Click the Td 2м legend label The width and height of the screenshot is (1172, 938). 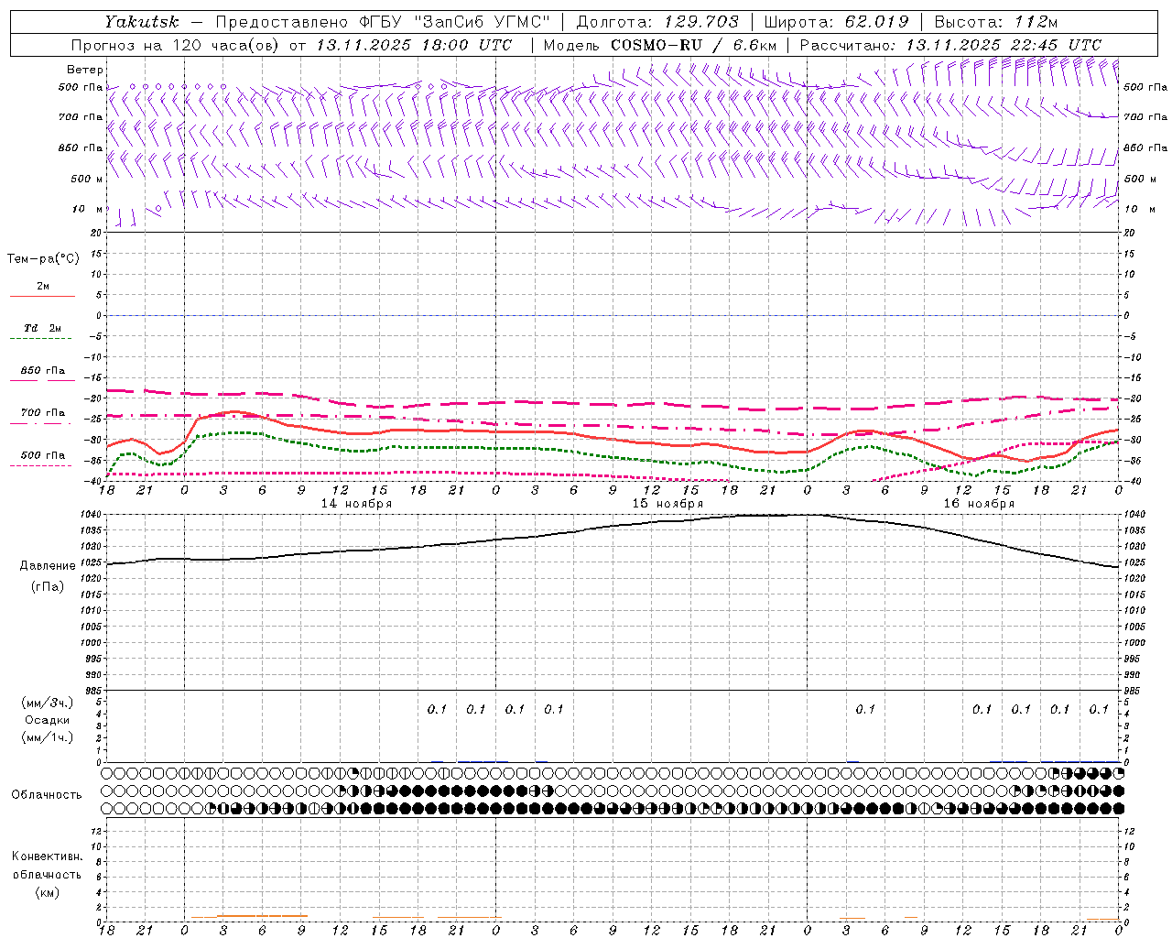pyautogui.click(x=43, y=328)
